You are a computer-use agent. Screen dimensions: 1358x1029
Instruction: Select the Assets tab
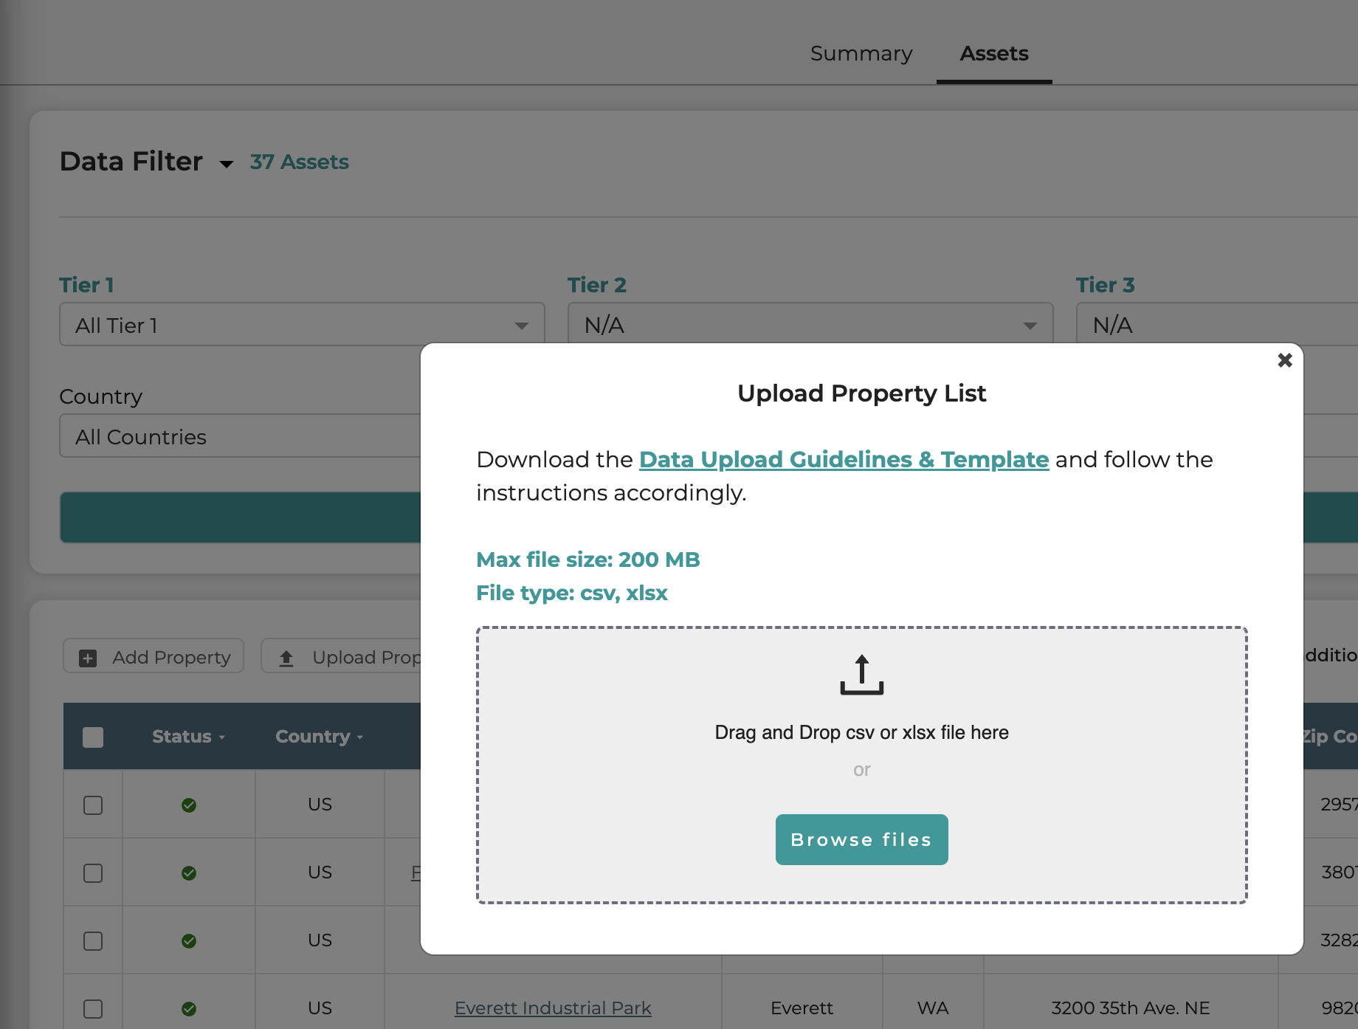993,54
